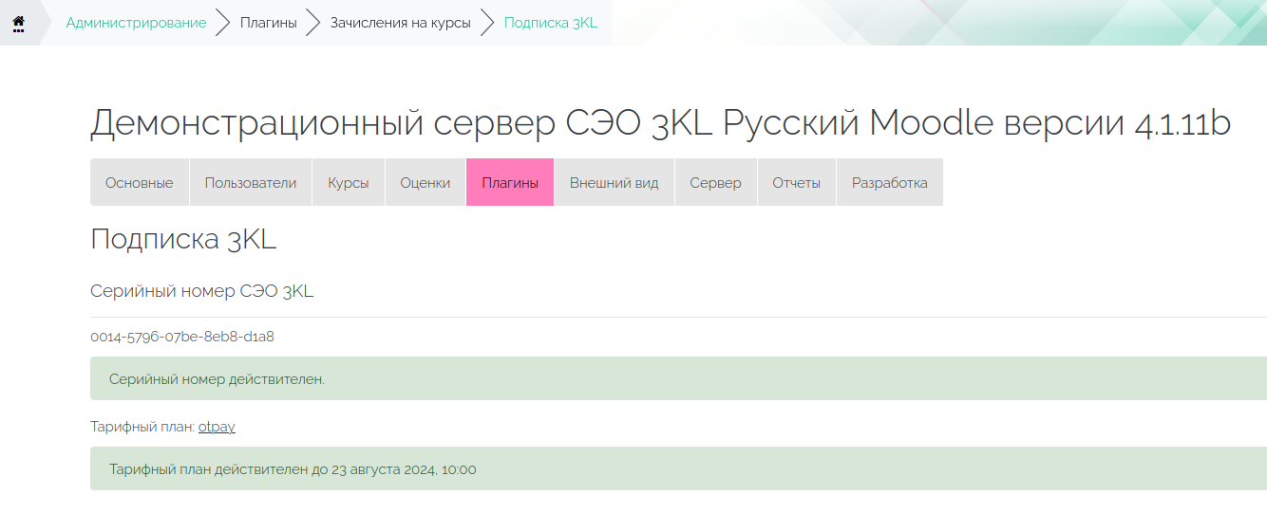Open the Курсы tab
Image resolution: width=1267 pixels, height=513 pixels.
(x=349, y=182)
